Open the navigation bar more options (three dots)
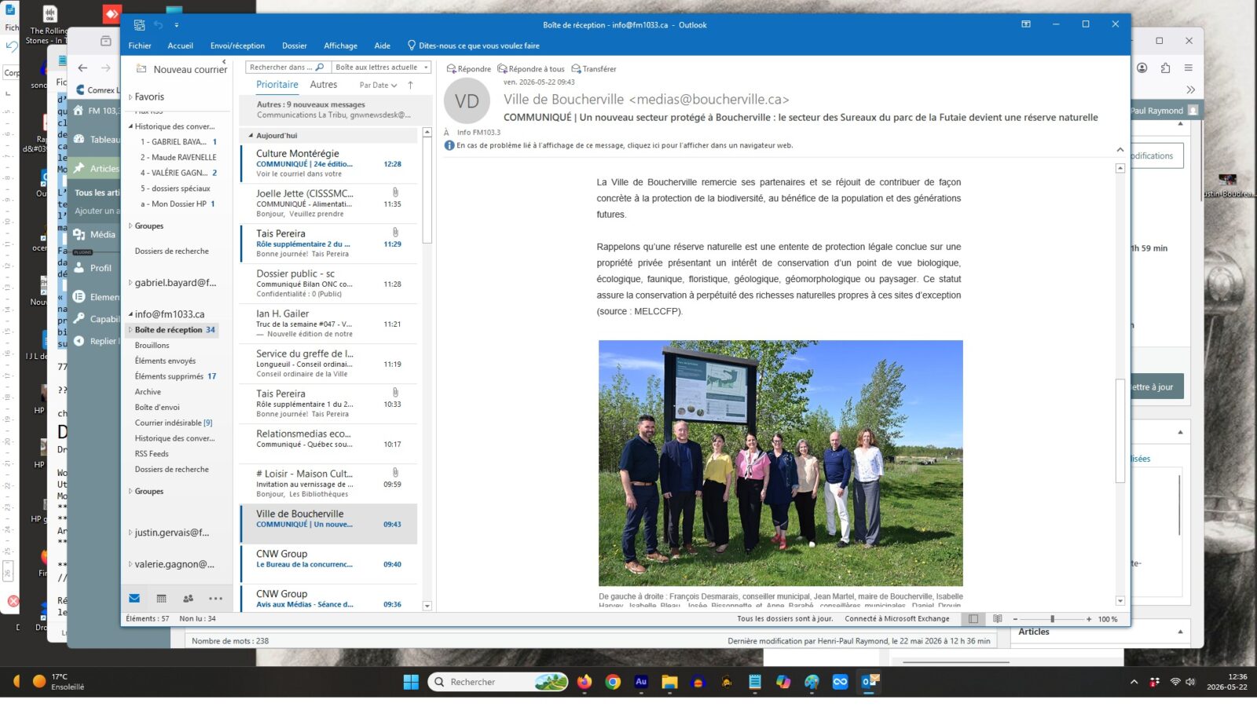Screen dimensions: 1257x707 point(215,599)
